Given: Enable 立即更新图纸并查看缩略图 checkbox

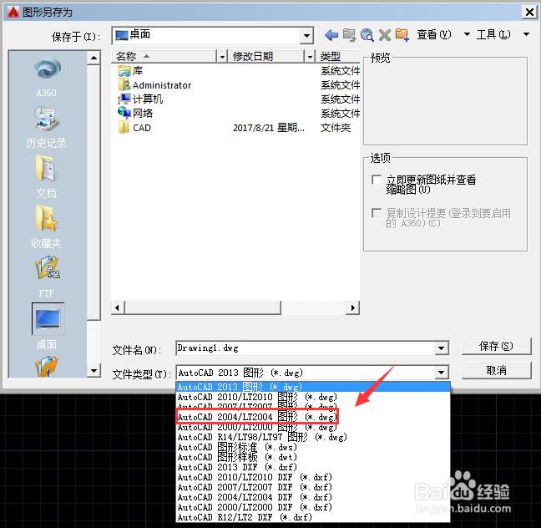Looking at the screenshot, I should point(377,180).
